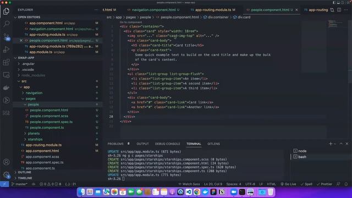This screenshot has height=198, width=352.
Task: Close people.component.html in Open Editors list
Action: (x=21, y=40)
